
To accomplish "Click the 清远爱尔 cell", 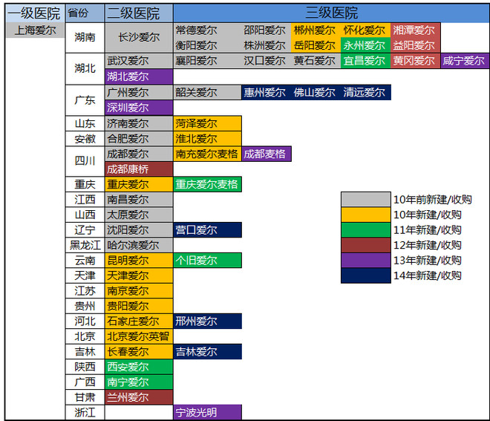I will pyautogui.click(x=365, y=93).
